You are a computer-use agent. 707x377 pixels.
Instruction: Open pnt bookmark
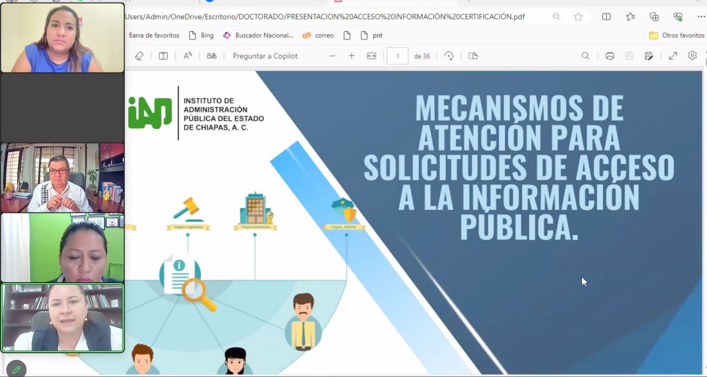click(x=372, y=35)
